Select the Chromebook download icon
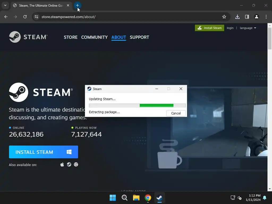 point(76,164)
